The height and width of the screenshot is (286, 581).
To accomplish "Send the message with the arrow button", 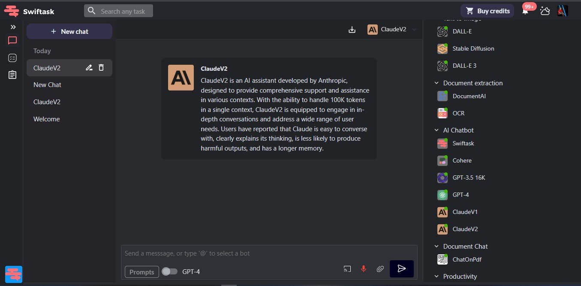I will (401, 269).
